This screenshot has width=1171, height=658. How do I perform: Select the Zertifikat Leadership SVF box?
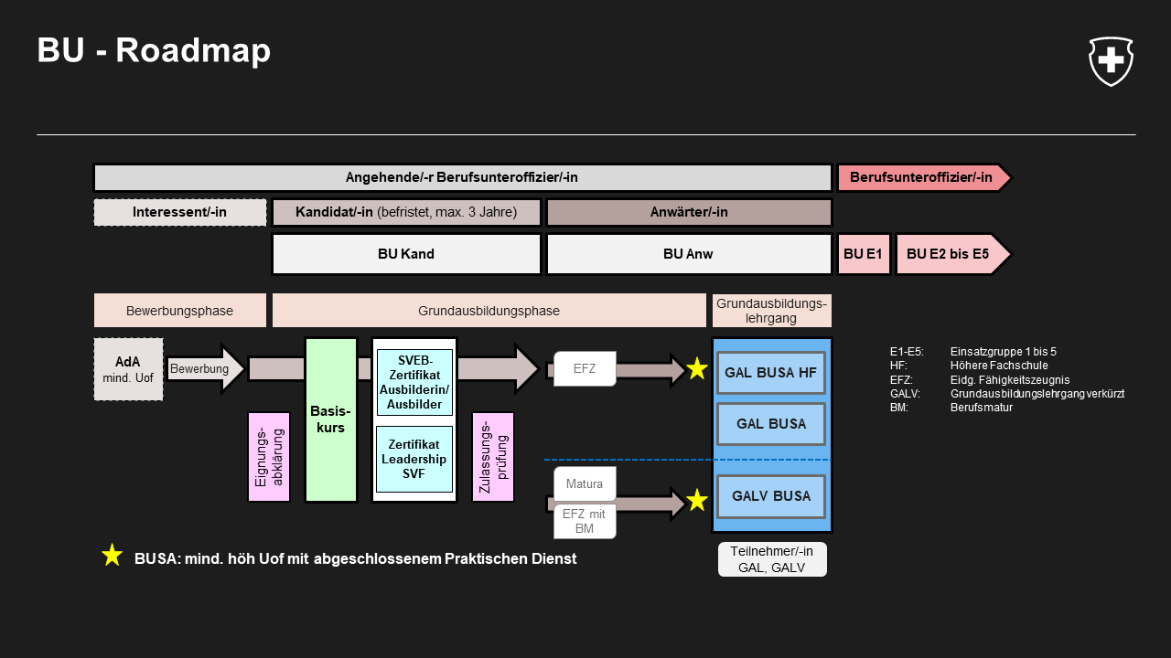tap(414, 459)
